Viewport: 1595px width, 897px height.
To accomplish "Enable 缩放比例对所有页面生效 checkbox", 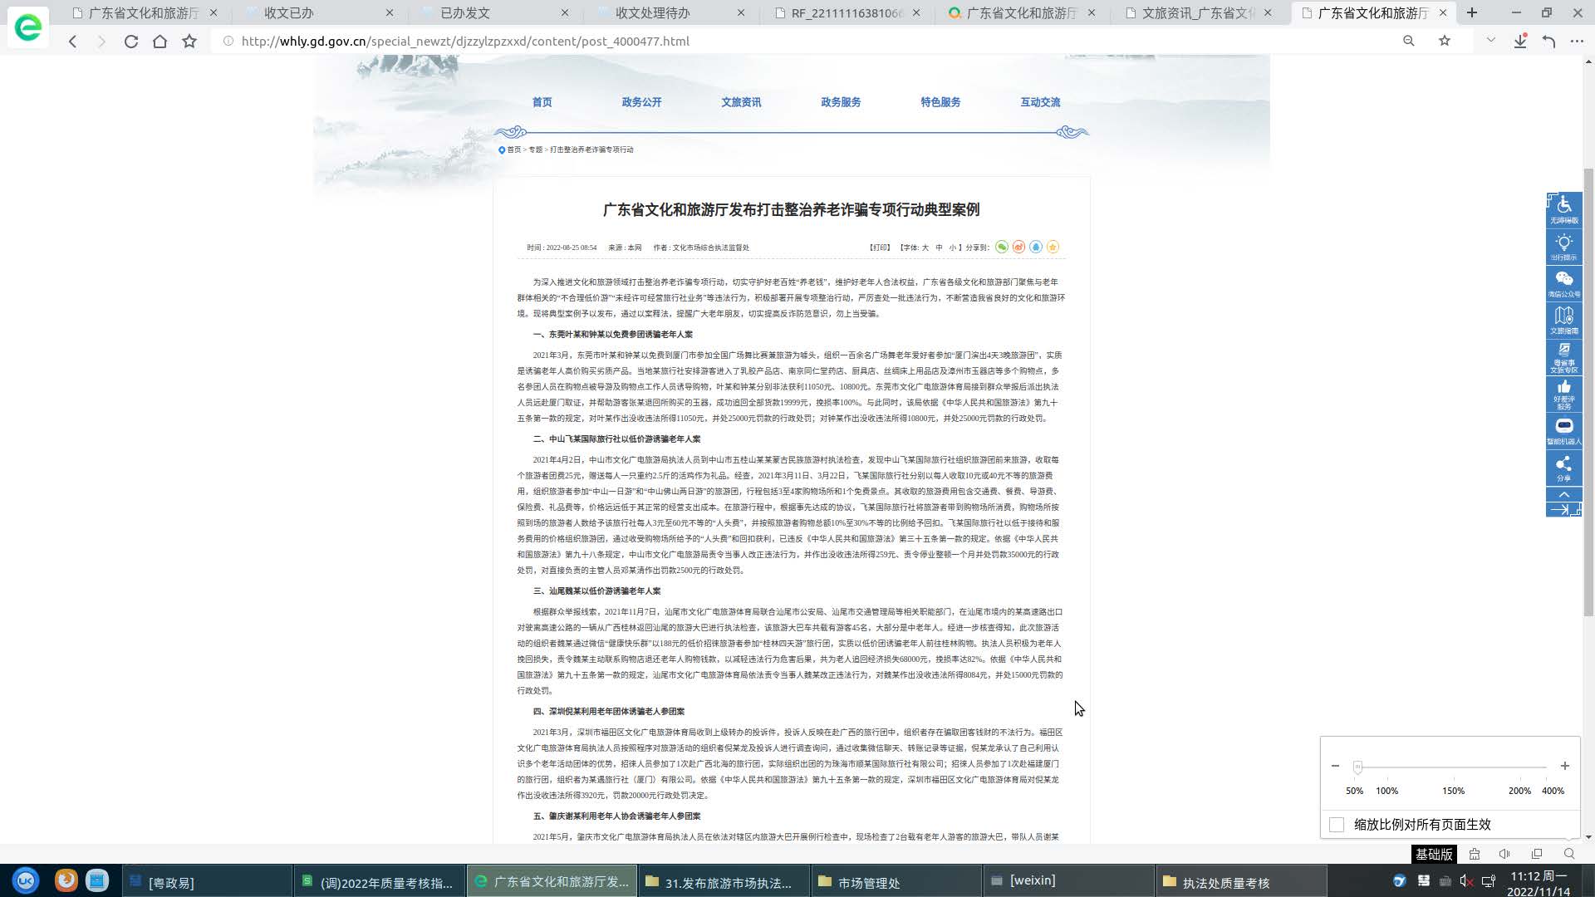I will click(1336, 825).
